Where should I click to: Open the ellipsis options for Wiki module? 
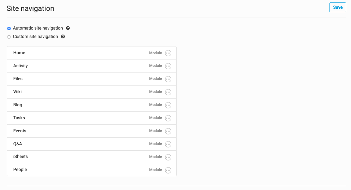coord(168,92)
